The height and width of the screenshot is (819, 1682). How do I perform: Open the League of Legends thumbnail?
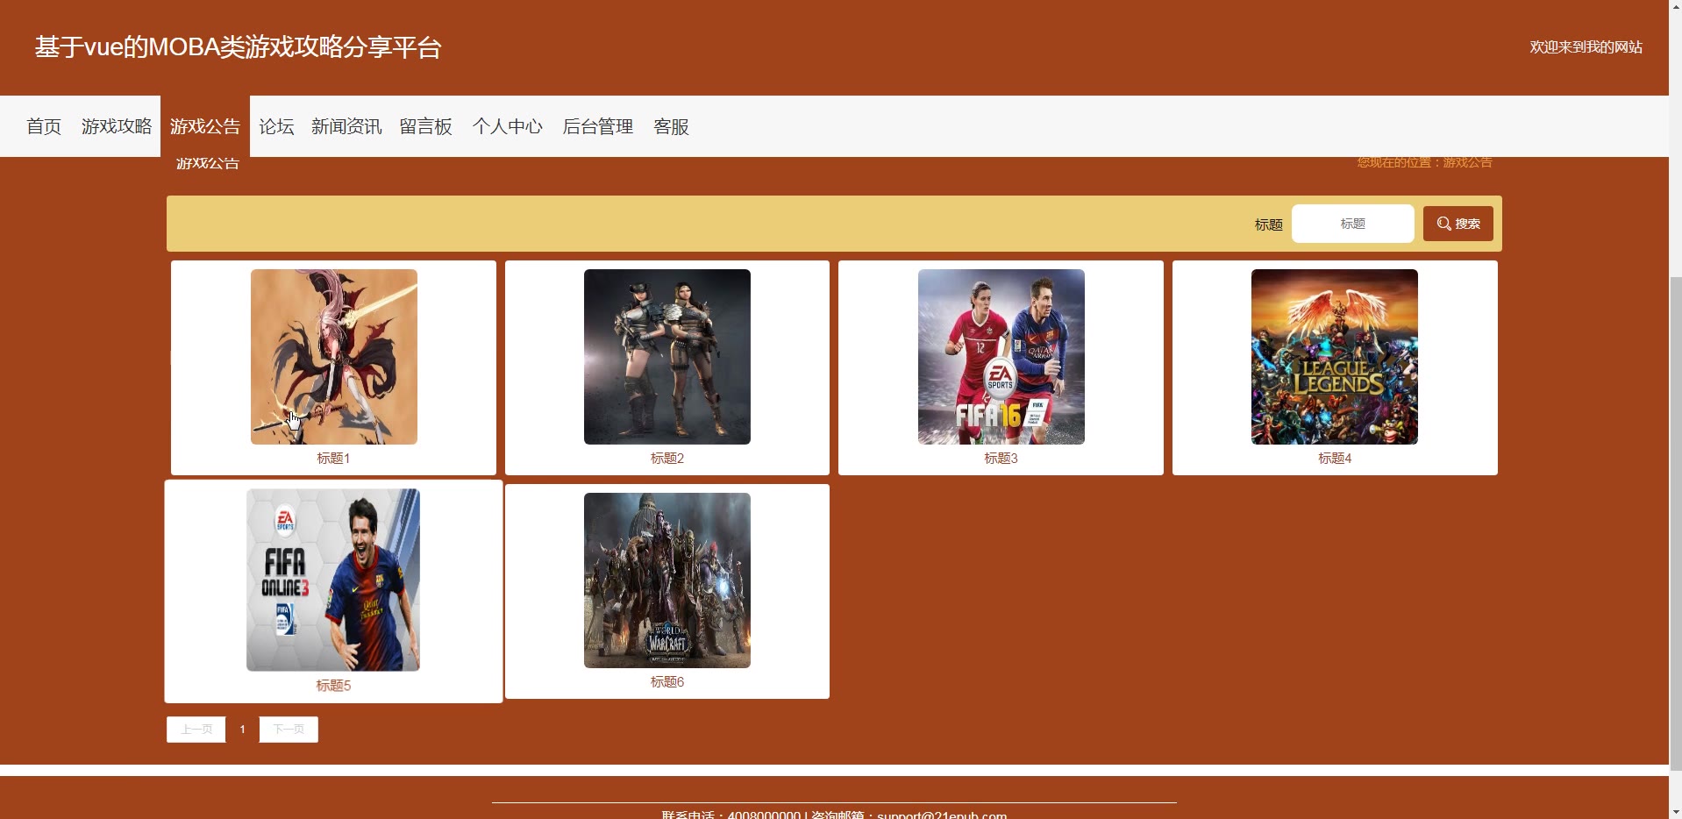[x=1335, y=357]
